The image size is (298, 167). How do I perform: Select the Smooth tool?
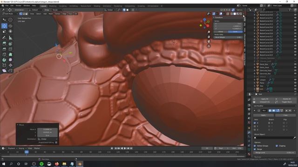click(10, 60)
